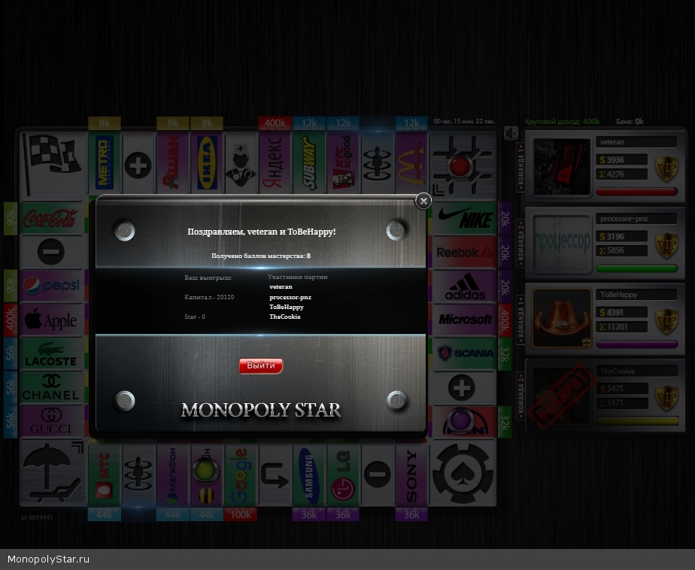Click the Банк: 0k label

[x=630, y=122]
